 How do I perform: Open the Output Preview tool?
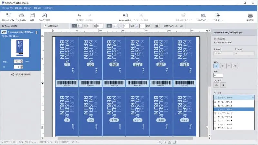[x=203, y=15]
